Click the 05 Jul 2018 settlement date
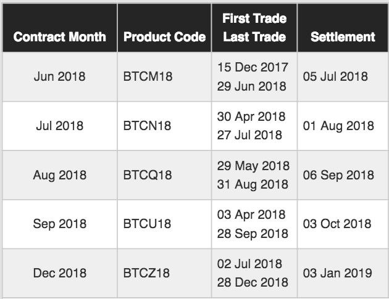Viewport: 389px width, 299px height. pos(335,76)
